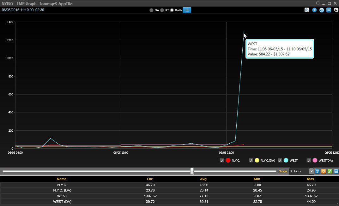Click the WEST(DA) legend label

click(326, 161)
